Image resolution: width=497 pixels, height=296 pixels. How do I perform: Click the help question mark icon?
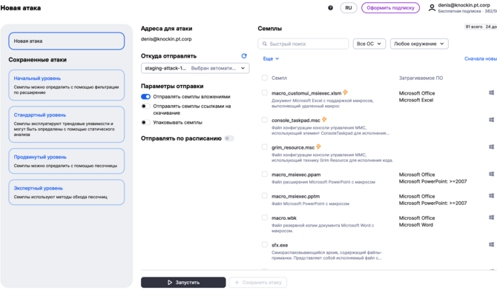click(x=331, y=8)
